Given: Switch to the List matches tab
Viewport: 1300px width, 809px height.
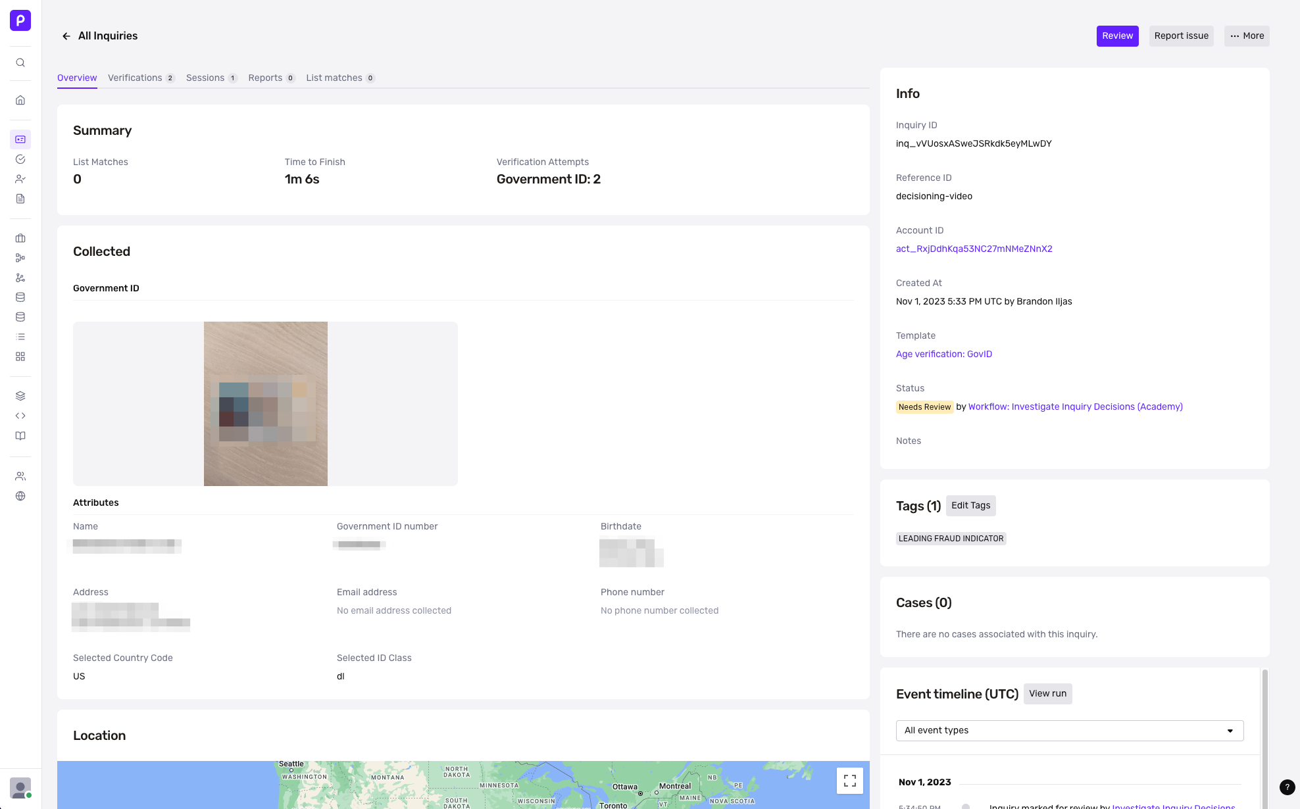Looking at the screenshot, I should coord(340,78).
